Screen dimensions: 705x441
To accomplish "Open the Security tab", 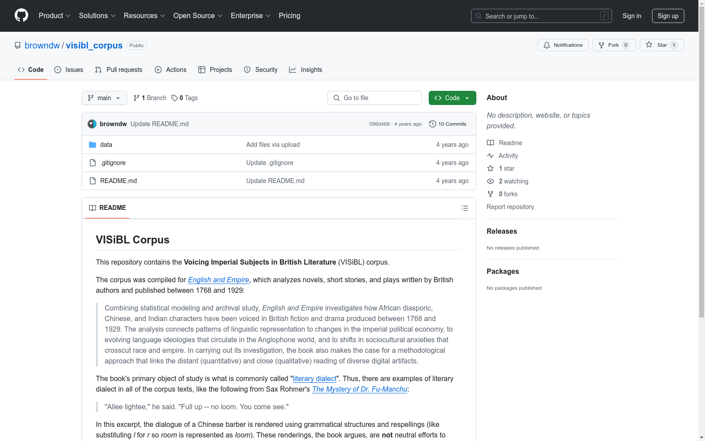I will pos(261,70).
